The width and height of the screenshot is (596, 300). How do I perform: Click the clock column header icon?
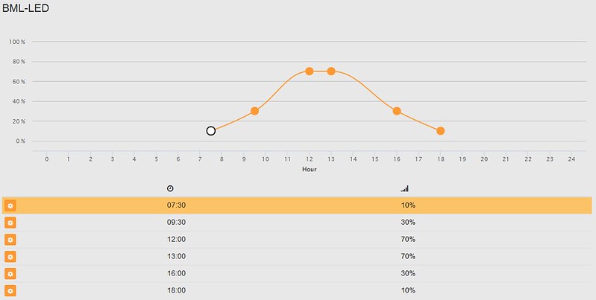(x=170, y=188)
